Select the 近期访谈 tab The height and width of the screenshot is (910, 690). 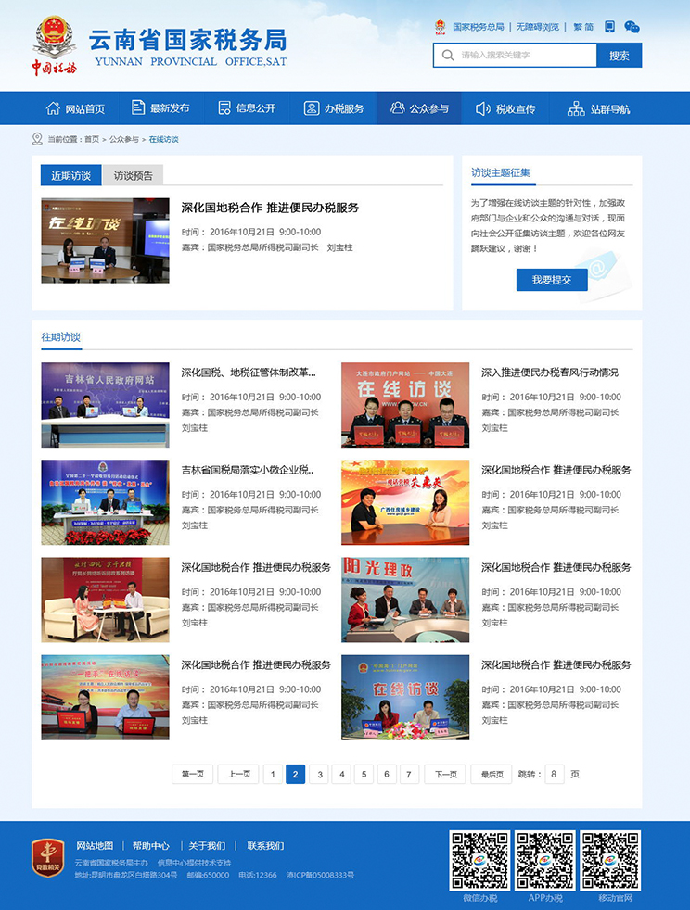[x=70, y=175]
